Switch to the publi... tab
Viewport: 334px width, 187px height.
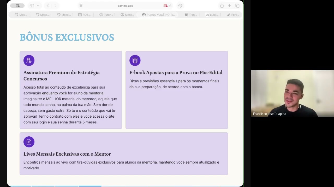click(212, 15)
